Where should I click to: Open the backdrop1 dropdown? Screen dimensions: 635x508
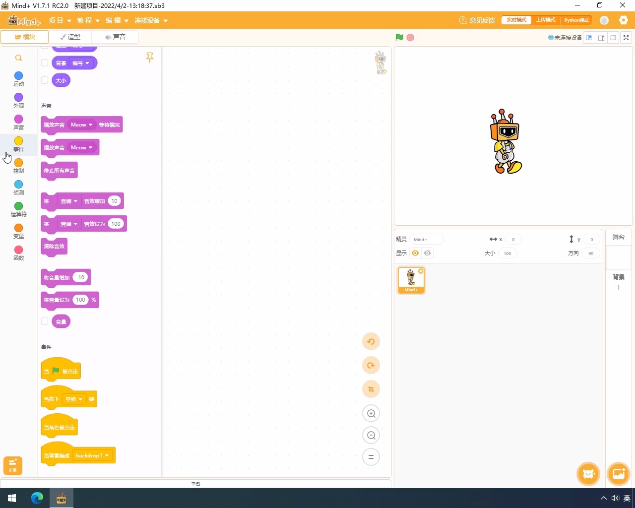coord(92,455)
